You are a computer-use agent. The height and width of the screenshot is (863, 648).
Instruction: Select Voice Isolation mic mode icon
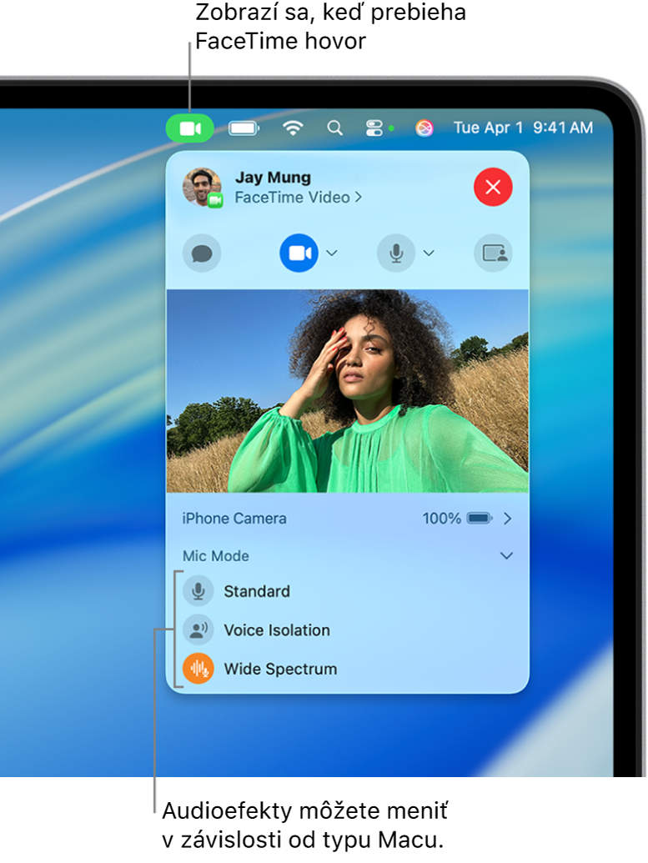pyautogui.click(x=198, y=630)
